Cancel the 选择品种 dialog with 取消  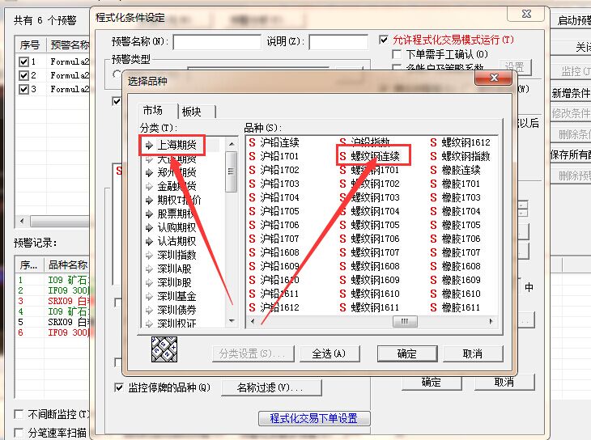[473, 353]
